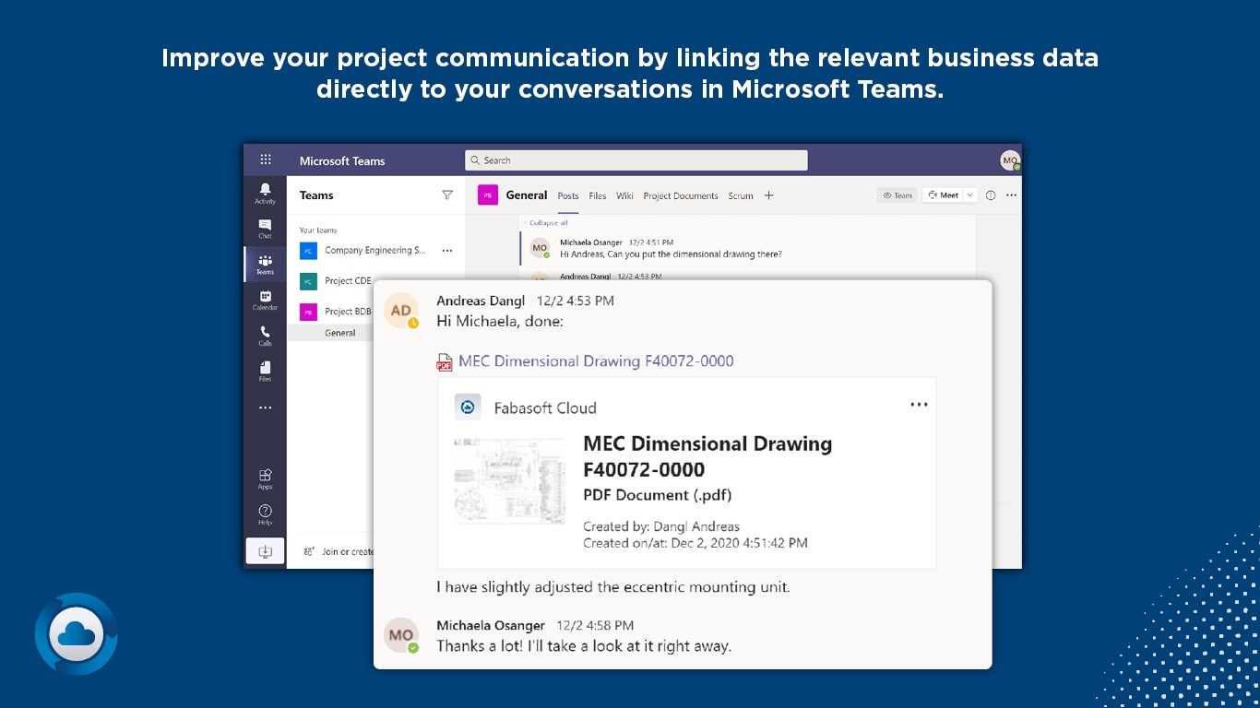Click the Teams search box
Image resolution: width=1260 pixels, height=708 pixels.
[x=636, y=160]
